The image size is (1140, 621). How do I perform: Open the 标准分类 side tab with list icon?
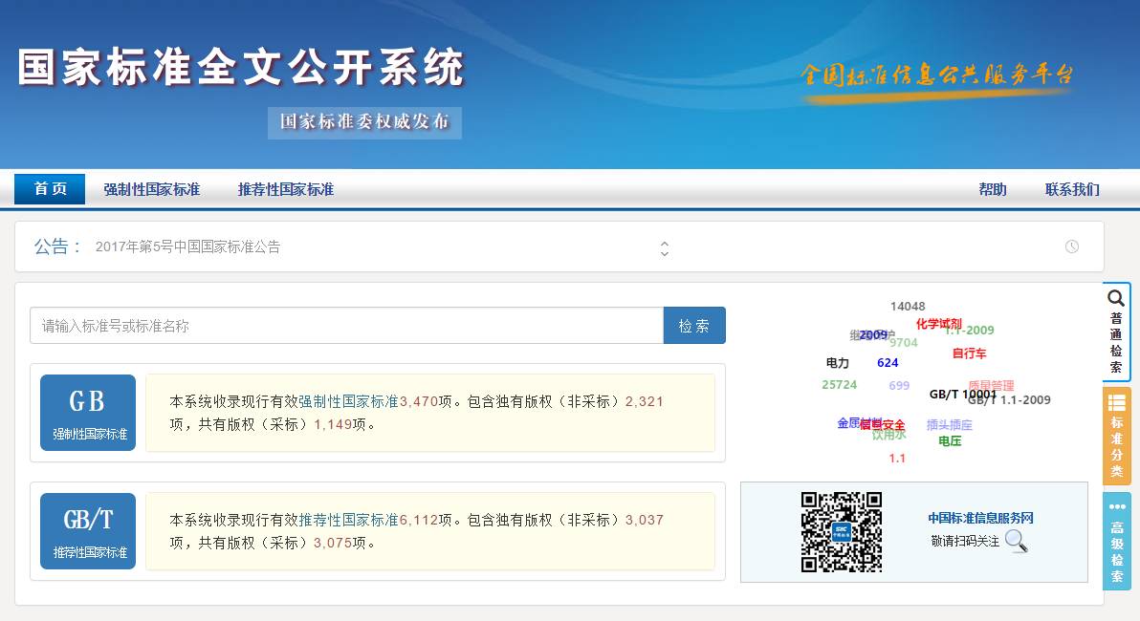click(x=1116, y=436)
